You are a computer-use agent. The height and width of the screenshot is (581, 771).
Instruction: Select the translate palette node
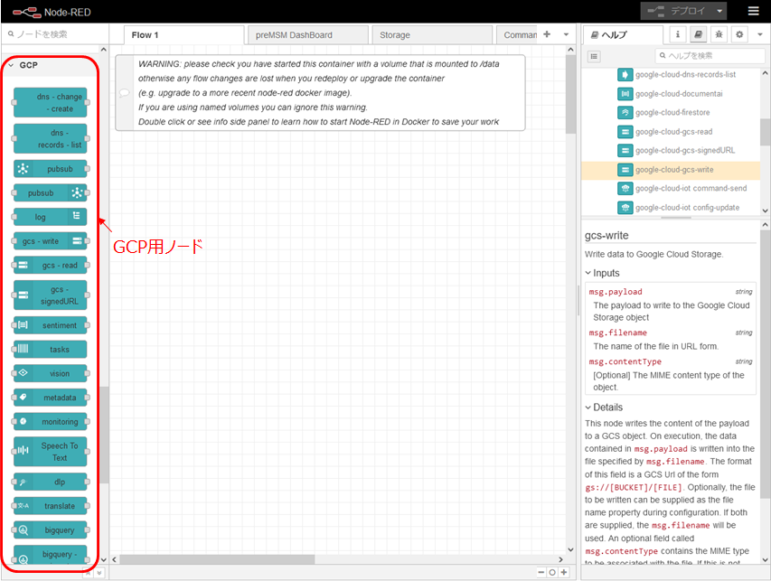(x=51, y=506)
